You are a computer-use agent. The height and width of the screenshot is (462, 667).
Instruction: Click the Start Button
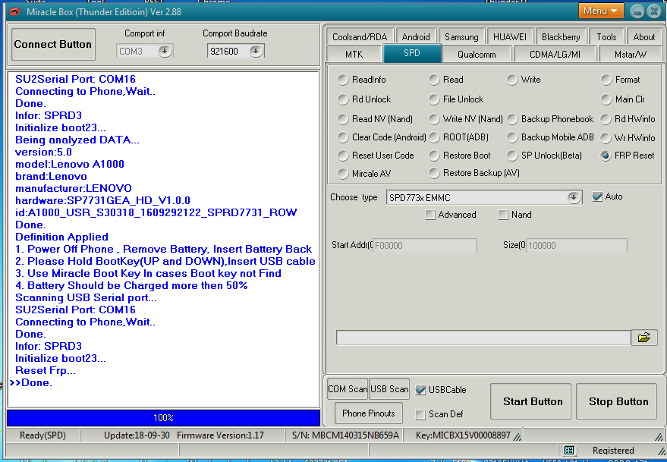coord(533,401)
